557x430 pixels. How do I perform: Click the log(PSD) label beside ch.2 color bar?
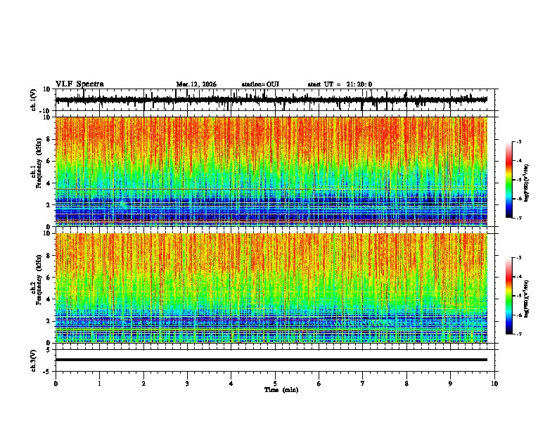pyautogui.click(x=527, y=299)
